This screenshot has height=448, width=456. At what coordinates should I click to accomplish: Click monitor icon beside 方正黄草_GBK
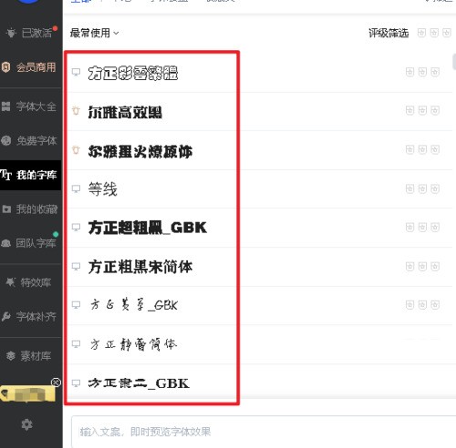click(76, 305)
